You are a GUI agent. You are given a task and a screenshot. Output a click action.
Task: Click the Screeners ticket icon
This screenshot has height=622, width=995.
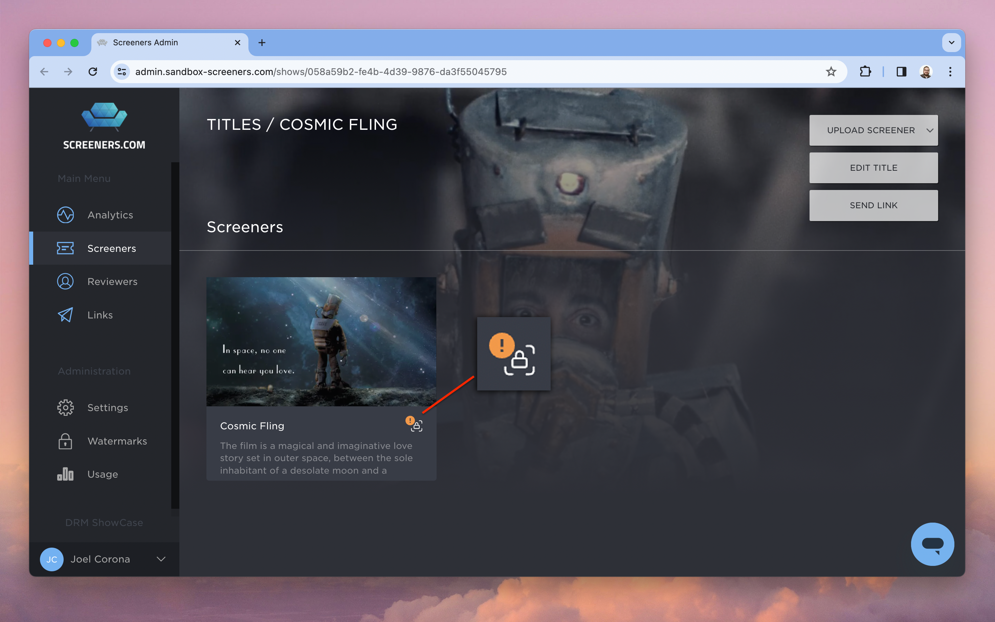point(65,248)
